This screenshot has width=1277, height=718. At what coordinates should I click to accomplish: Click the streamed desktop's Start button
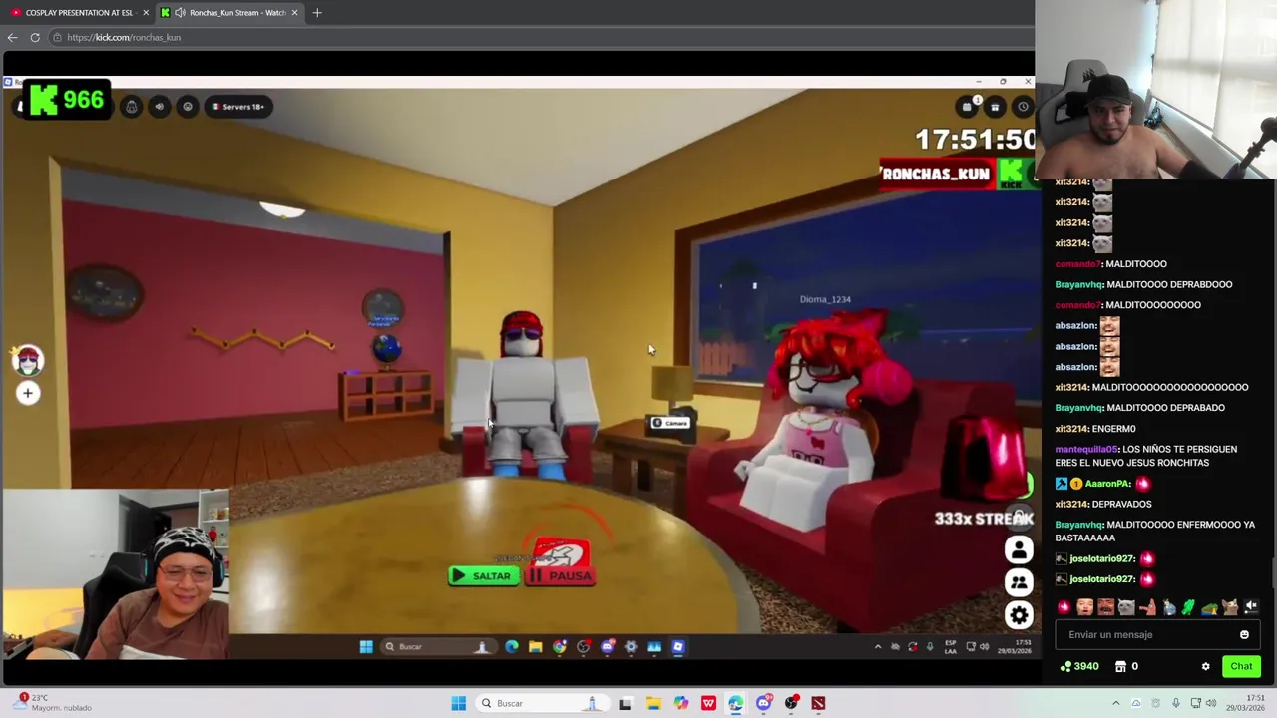pyautogui.click(x=366, y=646)
